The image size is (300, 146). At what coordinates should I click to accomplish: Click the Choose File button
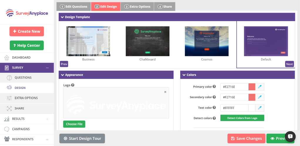pyautogui.click(x=74, y=124)
